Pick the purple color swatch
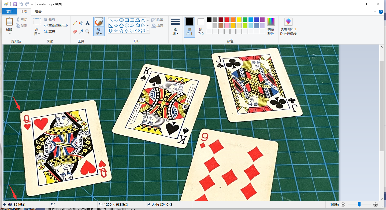386x210 pixels. point(262,20)
